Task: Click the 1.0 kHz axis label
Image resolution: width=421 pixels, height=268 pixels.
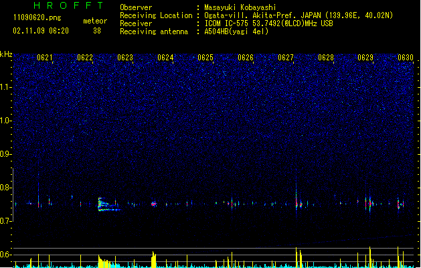Action: (6, 121)
